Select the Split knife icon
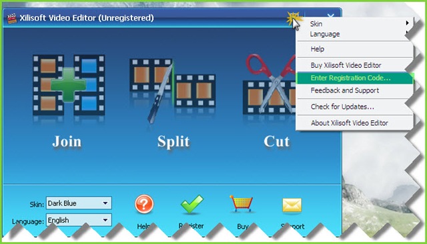This screenshot has height=244, width=427. (x=172, y=90)
